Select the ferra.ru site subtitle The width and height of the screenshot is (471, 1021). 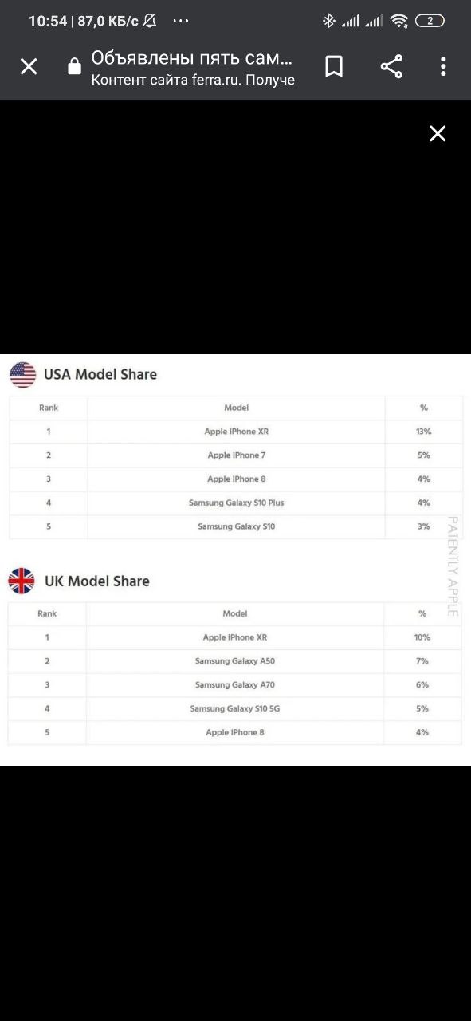coord(194,80)
